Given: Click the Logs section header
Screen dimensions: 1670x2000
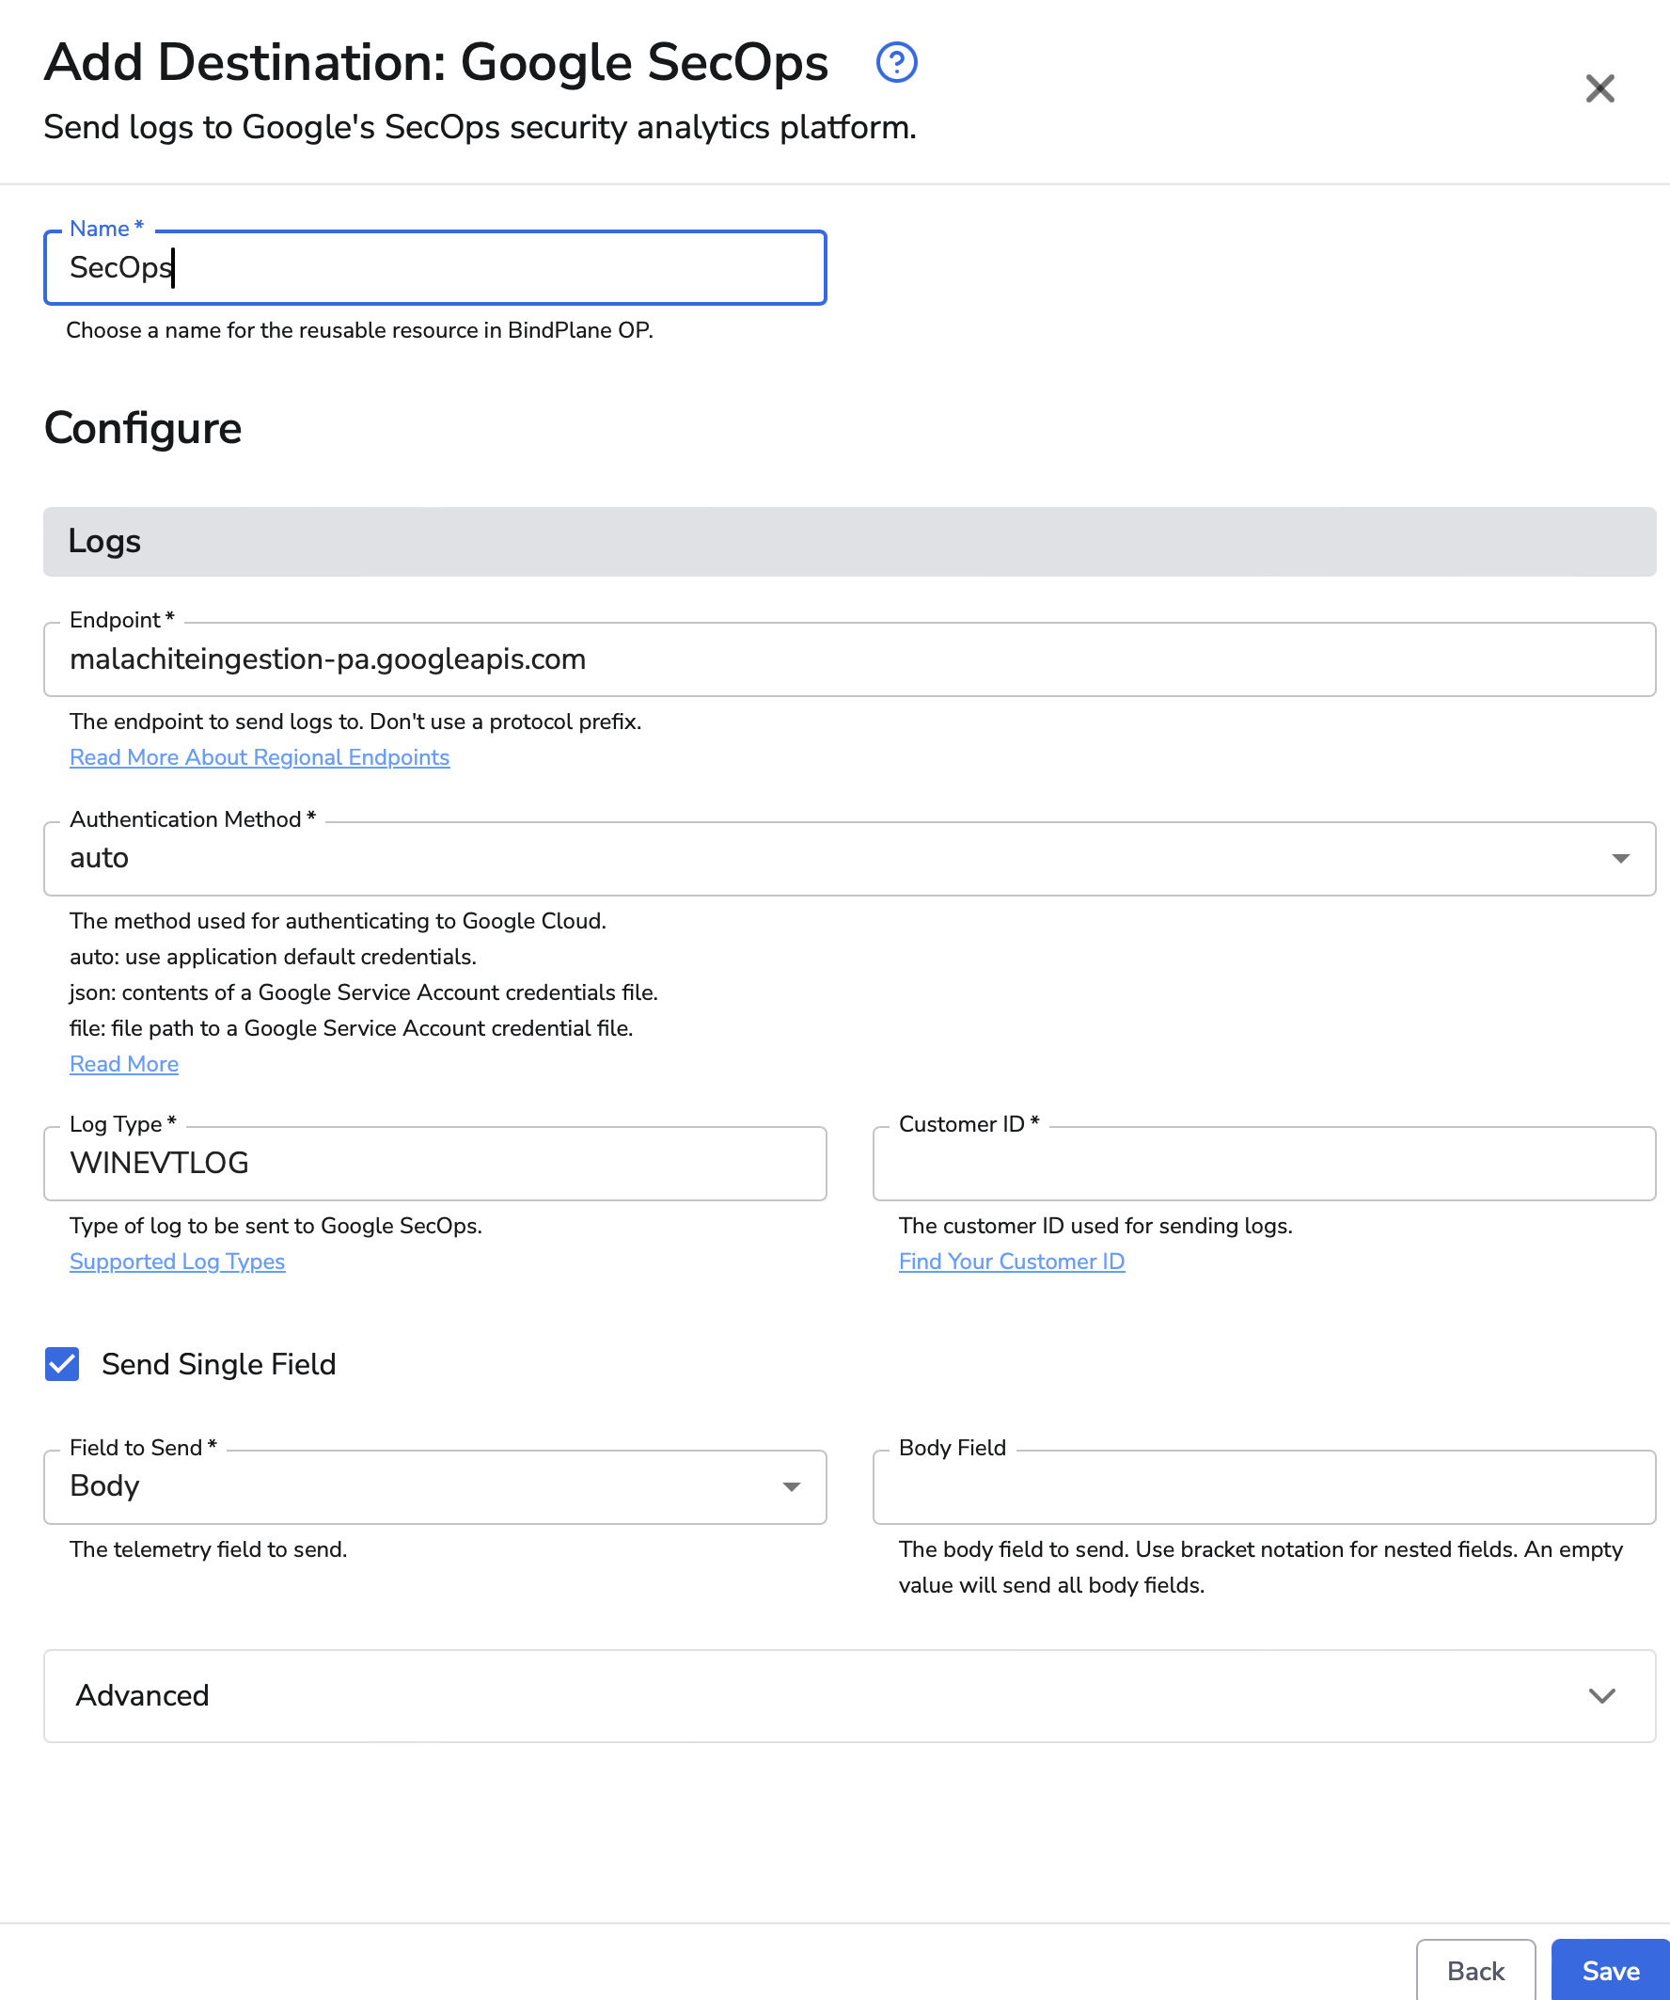Looking at the screenshot, I should coord(849,541).
